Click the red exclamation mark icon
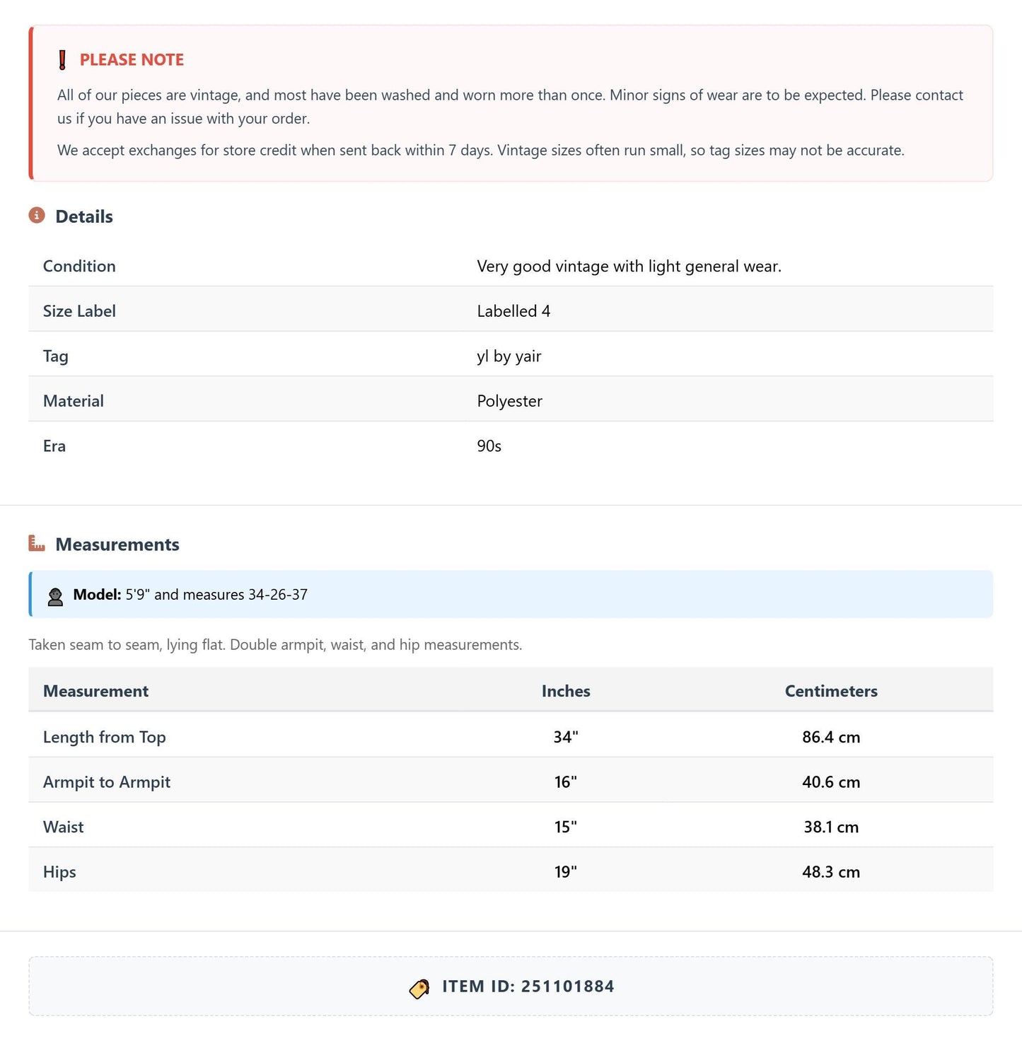This screenshot has height=1041, width=1022. point(62,60)
